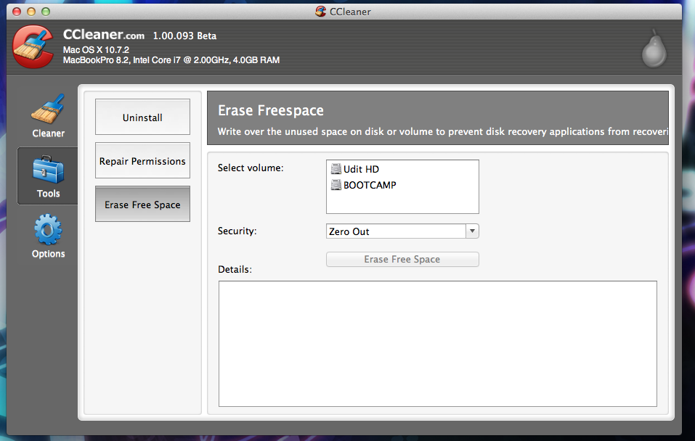695x441 pixels.
Task: Click the Details label
Action: pyautogui.click(x=235, y=269)
